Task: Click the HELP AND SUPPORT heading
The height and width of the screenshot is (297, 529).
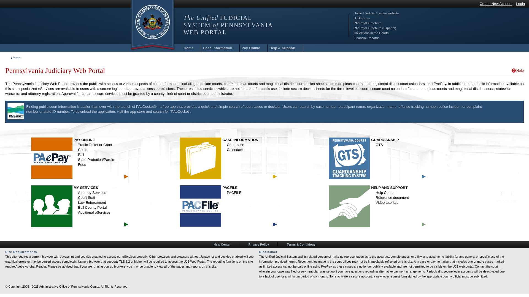Action: [x=389, y=188]
